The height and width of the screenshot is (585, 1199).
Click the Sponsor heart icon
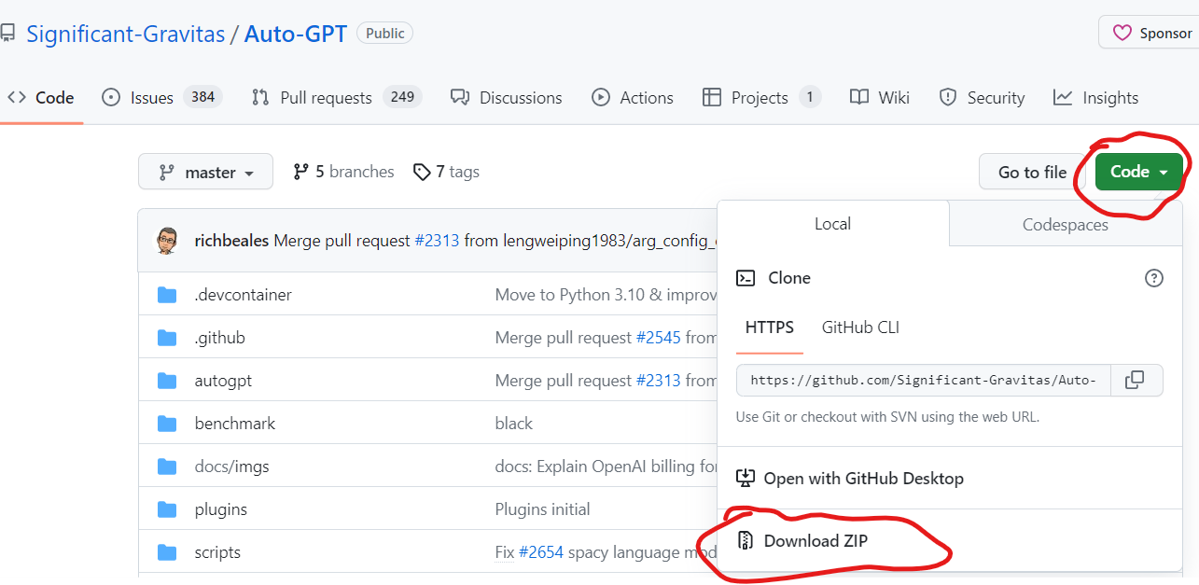[1122, 33]
